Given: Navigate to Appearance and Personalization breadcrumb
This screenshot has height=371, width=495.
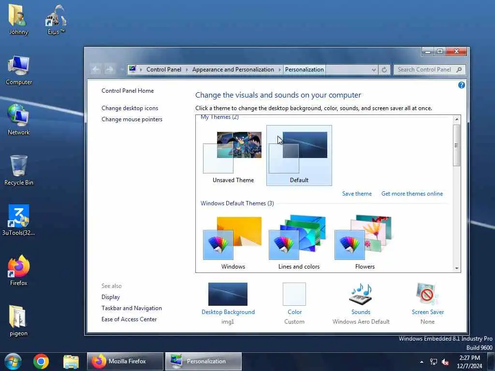Looking at the screenshot, I should tap(233, 70).
